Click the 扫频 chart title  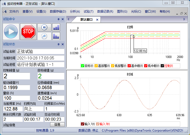130,27
